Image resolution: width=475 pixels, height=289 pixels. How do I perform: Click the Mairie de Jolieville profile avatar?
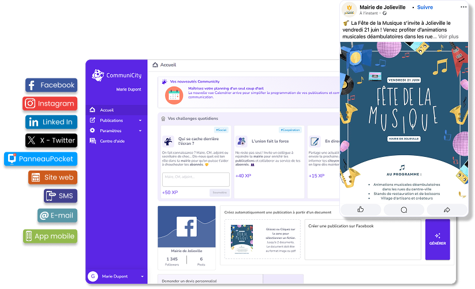[x=349, y=10]
